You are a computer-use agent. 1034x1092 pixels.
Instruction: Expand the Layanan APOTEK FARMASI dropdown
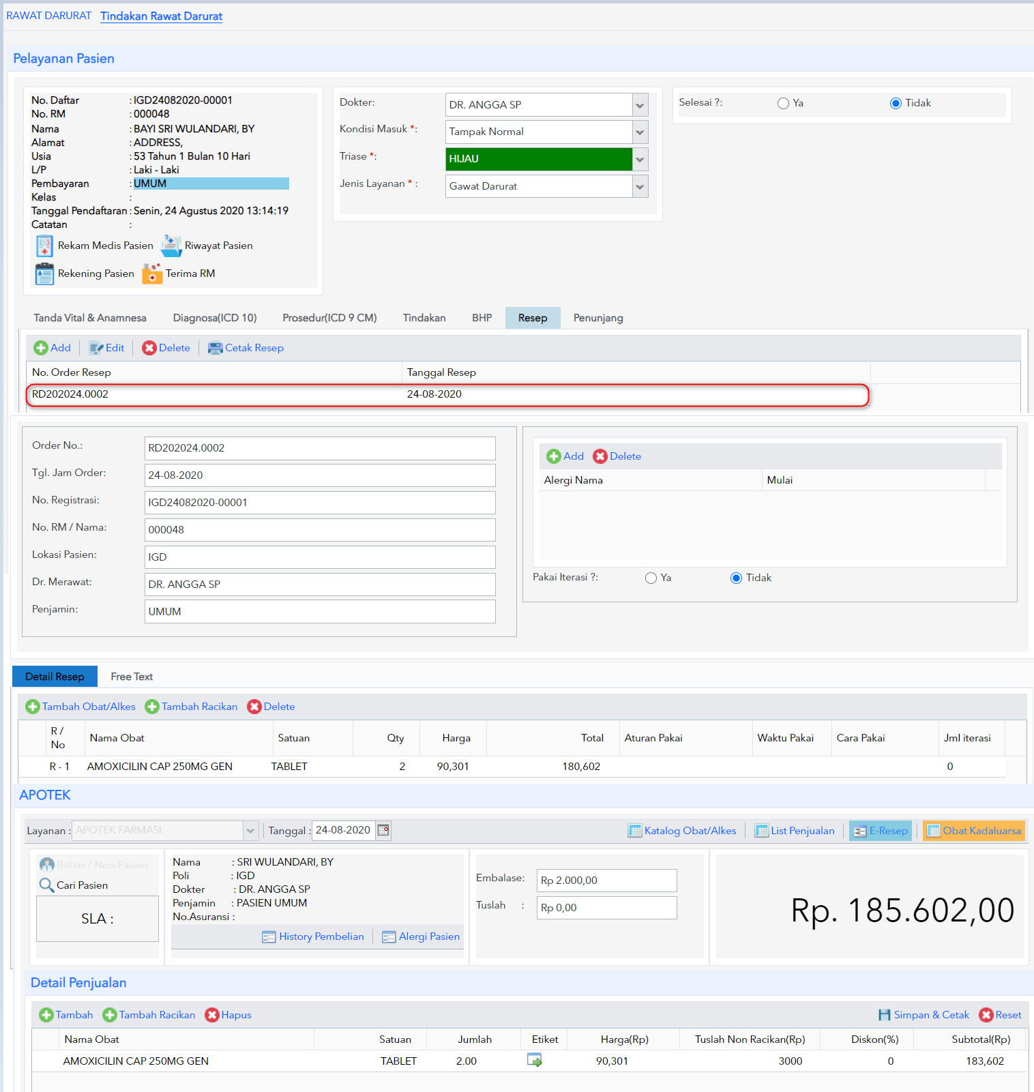pos(250,831)
